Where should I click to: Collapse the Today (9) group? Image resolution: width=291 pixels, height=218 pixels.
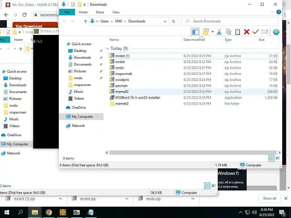108,49
